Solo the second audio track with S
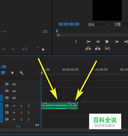The image size is (128, 136). 21,113
